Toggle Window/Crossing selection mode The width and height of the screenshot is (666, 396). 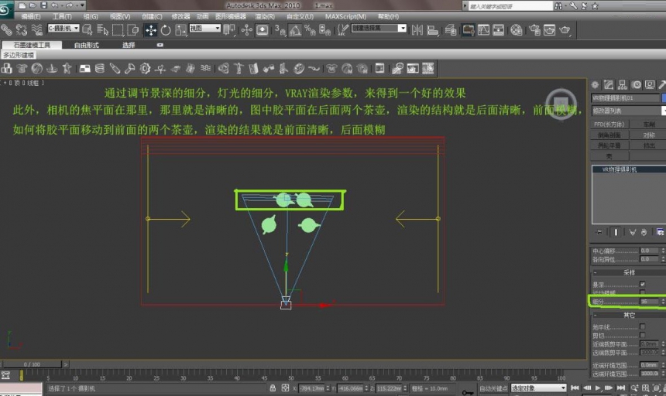click(133, 29)
